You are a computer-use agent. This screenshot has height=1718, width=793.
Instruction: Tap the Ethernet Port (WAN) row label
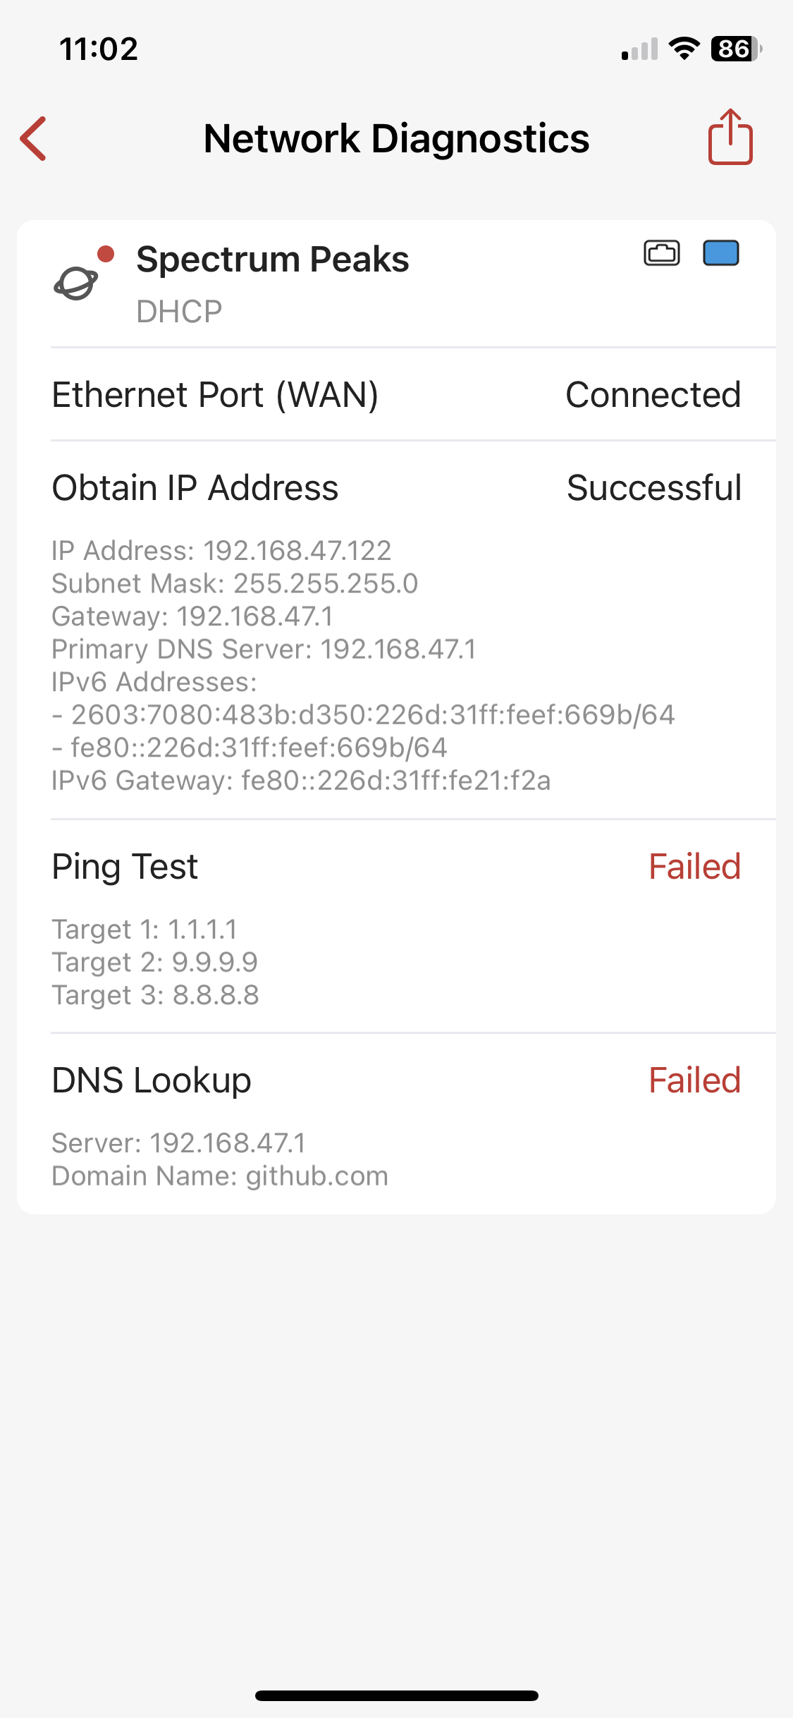click(x=215, y=395)
